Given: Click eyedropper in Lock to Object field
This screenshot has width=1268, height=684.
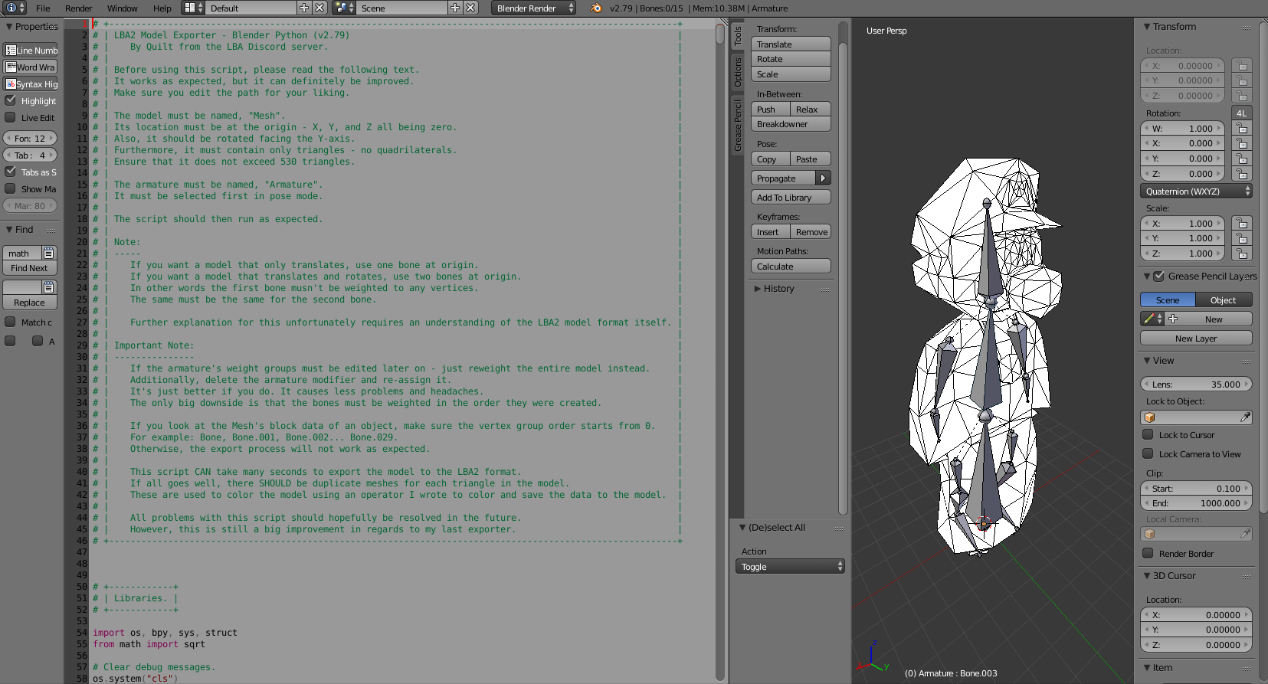Looking at the screenshot, I should pos(1245,417).
